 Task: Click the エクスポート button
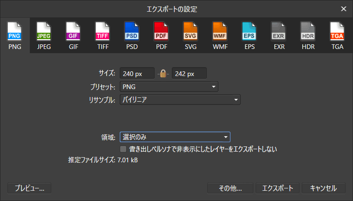[x=278, y=188]
